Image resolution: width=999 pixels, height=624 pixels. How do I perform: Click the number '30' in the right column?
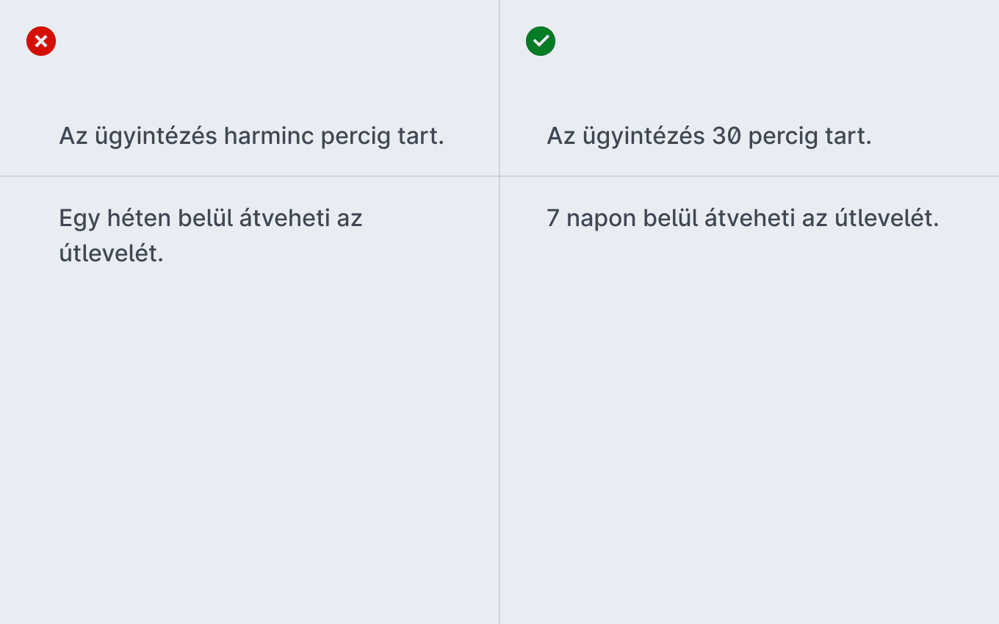(726, 137)
